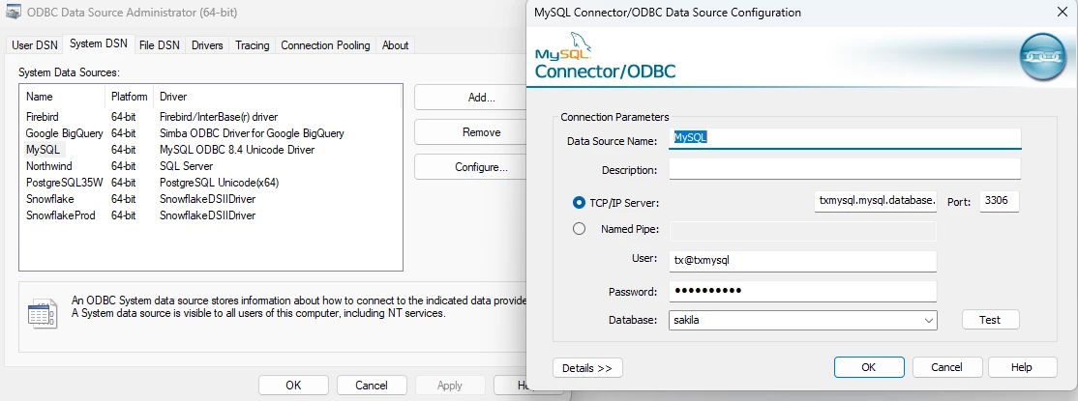Select the Named Pipe radio button
Image resolution: width=1078 pixels, height=401 pixels.
(580, 229)
